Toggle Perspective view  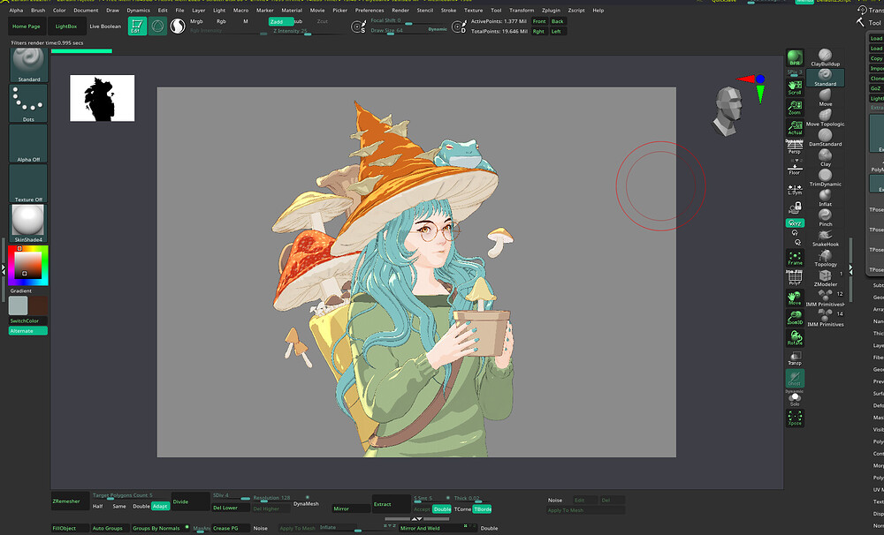pos(795,147)
